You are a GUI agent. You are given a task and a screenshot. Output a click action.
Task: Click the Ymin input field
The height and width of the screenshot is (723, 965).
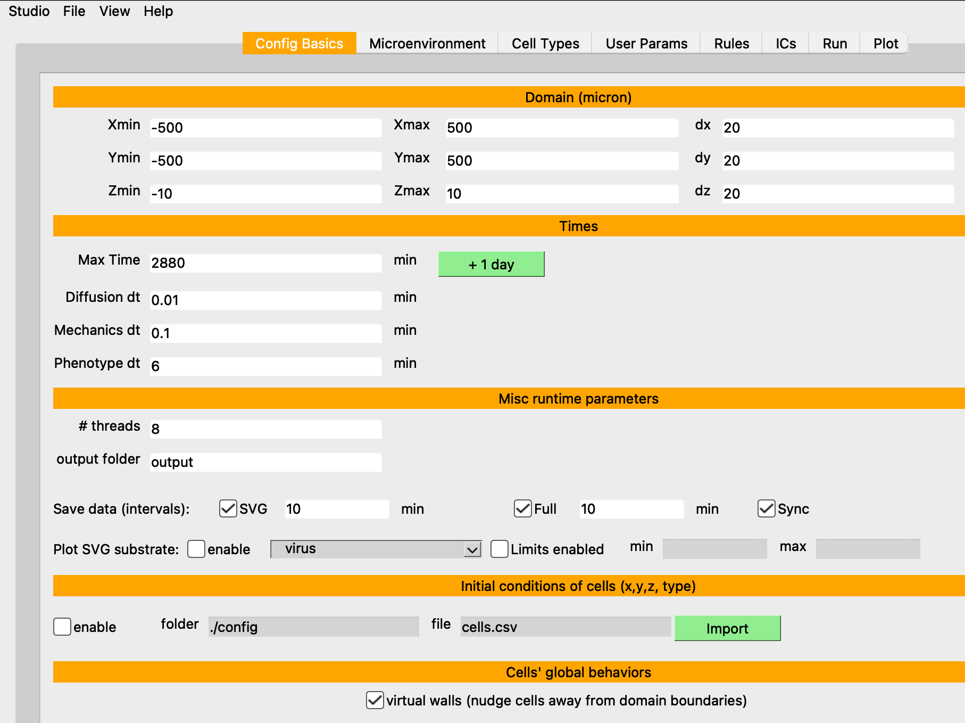pyautogui.click(x=265, y=161)
